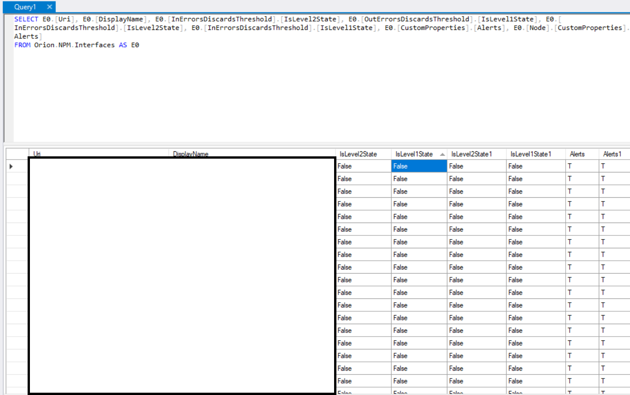630x395 pixels.
Task: Click the current-row arrow indicator in row header
Action: [11, 166]
